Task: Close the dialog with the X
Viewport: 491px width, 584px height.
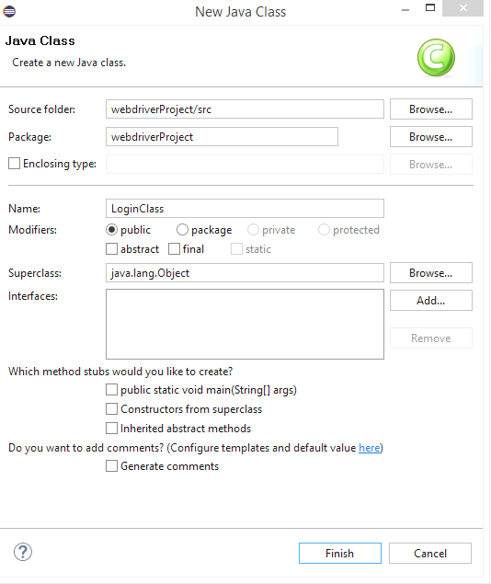Action: 462,8
